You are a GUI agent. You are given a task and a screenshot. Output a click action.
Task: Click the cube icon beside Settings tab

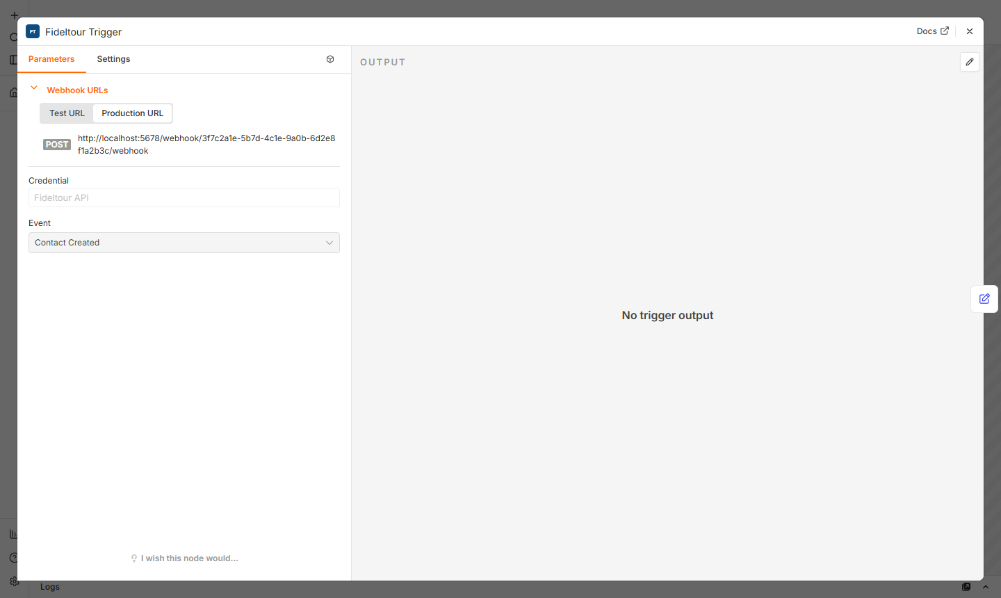tap(330, 59)
